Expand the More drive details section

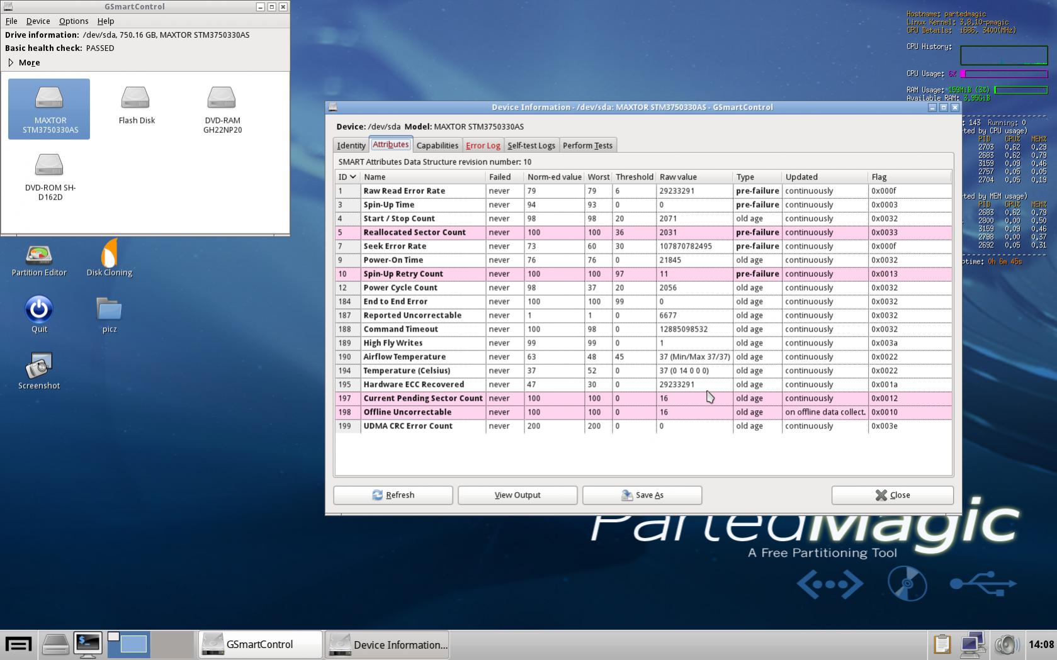(x=24, y=62)
